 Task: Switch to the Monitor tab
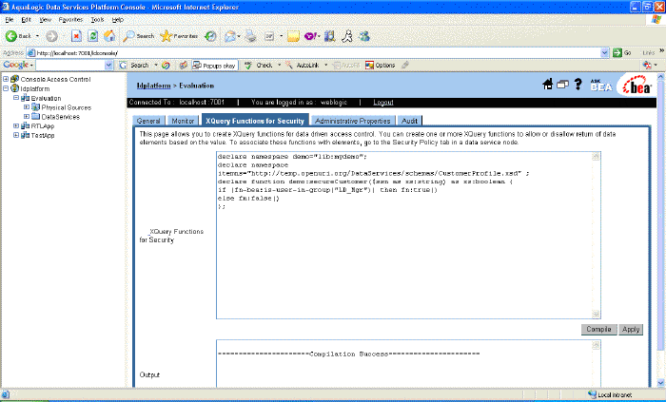pos(183,121)
